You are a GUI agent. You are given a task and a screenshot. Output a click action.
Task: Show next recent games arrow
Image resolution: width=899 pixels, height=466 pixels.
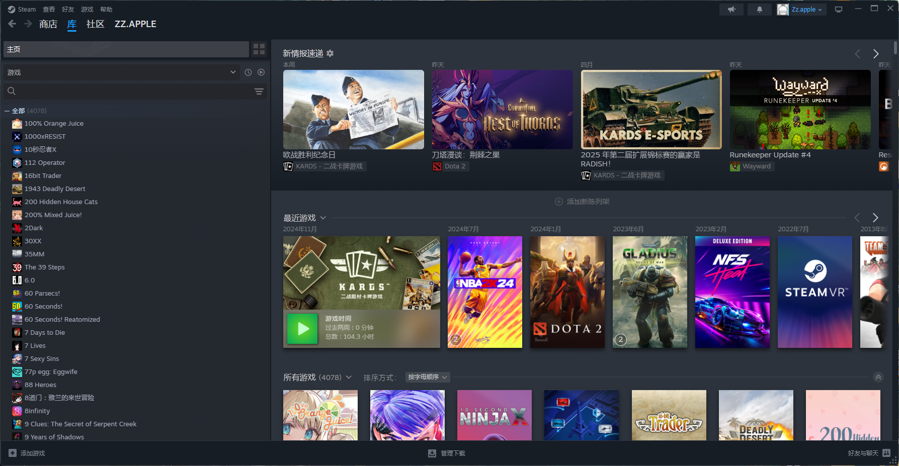(875, 218)
